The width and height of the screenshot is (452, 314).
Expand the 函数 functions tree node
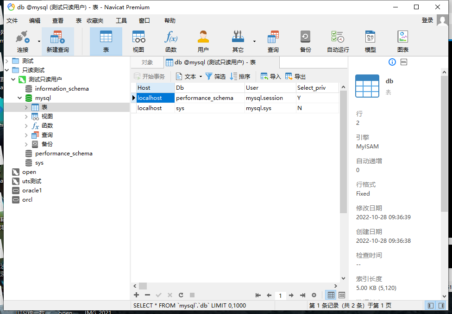tap(26, 126)
